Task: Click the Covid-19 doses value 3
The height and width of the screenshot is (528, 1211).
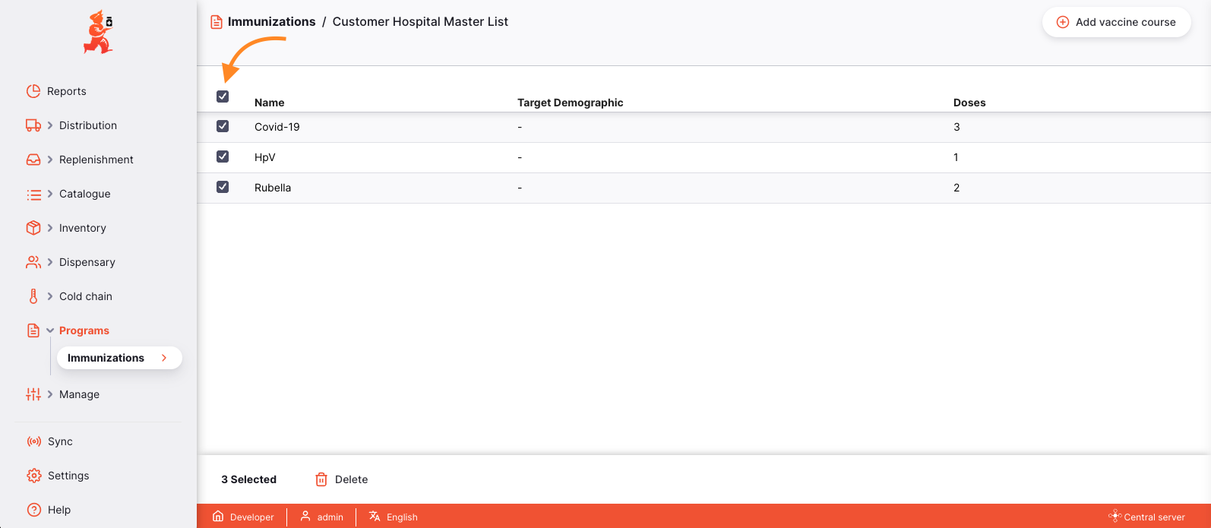Action: click(x=956, y=127)
